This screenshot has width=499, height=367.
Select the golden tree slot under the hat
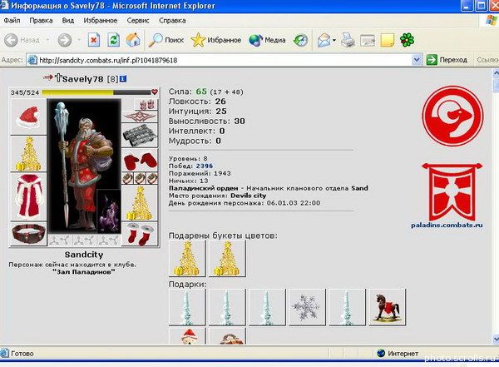(x=28, y=154)
